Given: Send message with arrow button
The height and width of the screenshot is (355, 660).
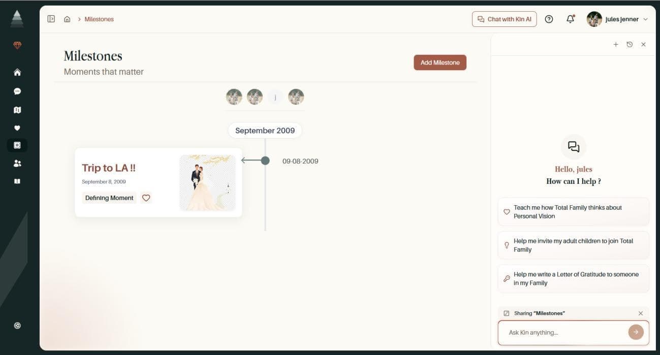Looking at the screenshot, I should [636, 332].
